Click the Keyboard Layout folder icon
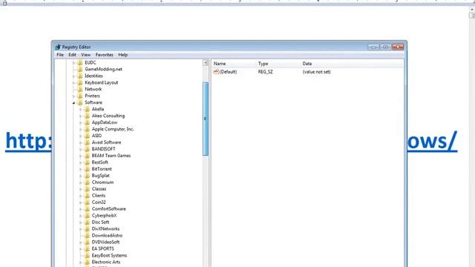The width and height of the screenshot is (475, 267). (x=80, y=82)
